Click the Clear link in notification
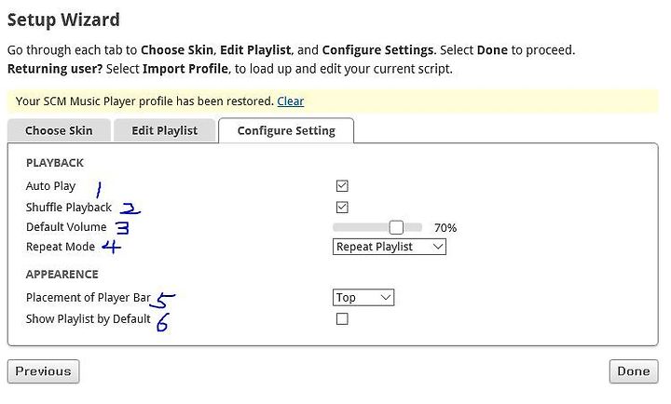 (290, 101)
